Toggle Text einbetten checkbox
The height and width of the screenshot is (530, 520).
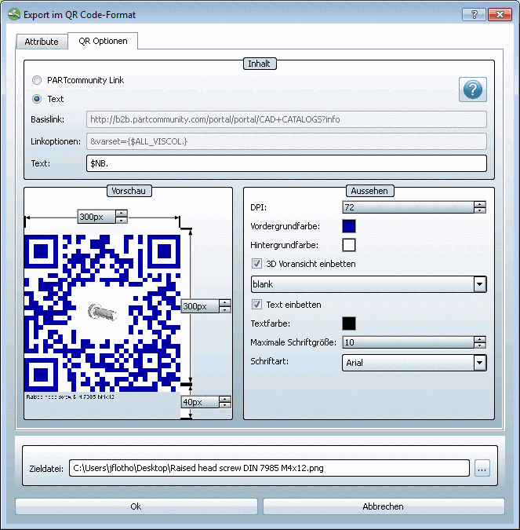click(x=257, y=305)
